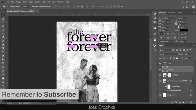
Task: Select the Brush tool
Action: [x=3, y=41]
